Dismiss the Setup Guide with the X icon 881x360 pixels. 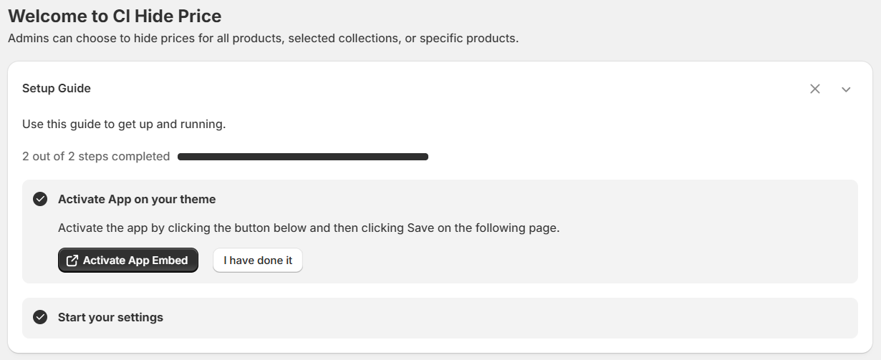(815, 89)
